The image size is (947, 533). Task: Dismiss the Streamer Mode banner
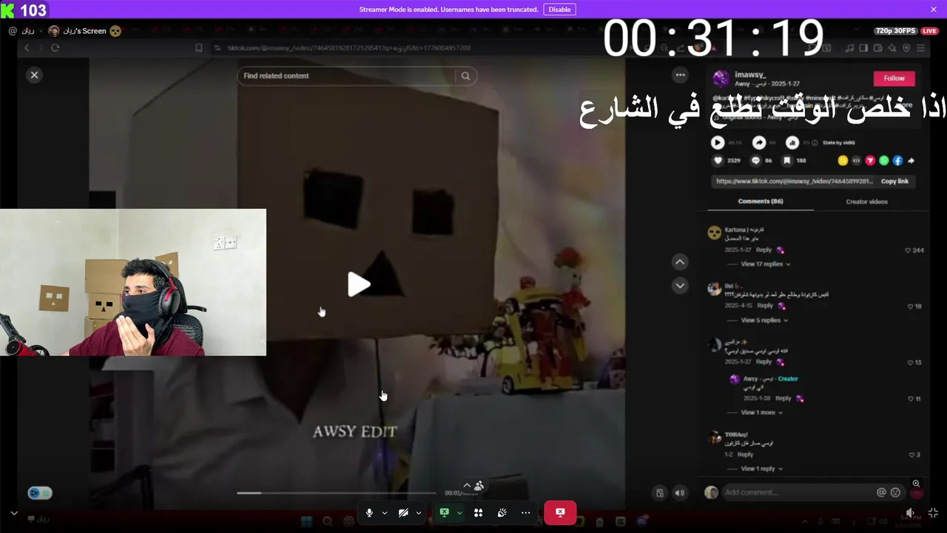(934, 10)
